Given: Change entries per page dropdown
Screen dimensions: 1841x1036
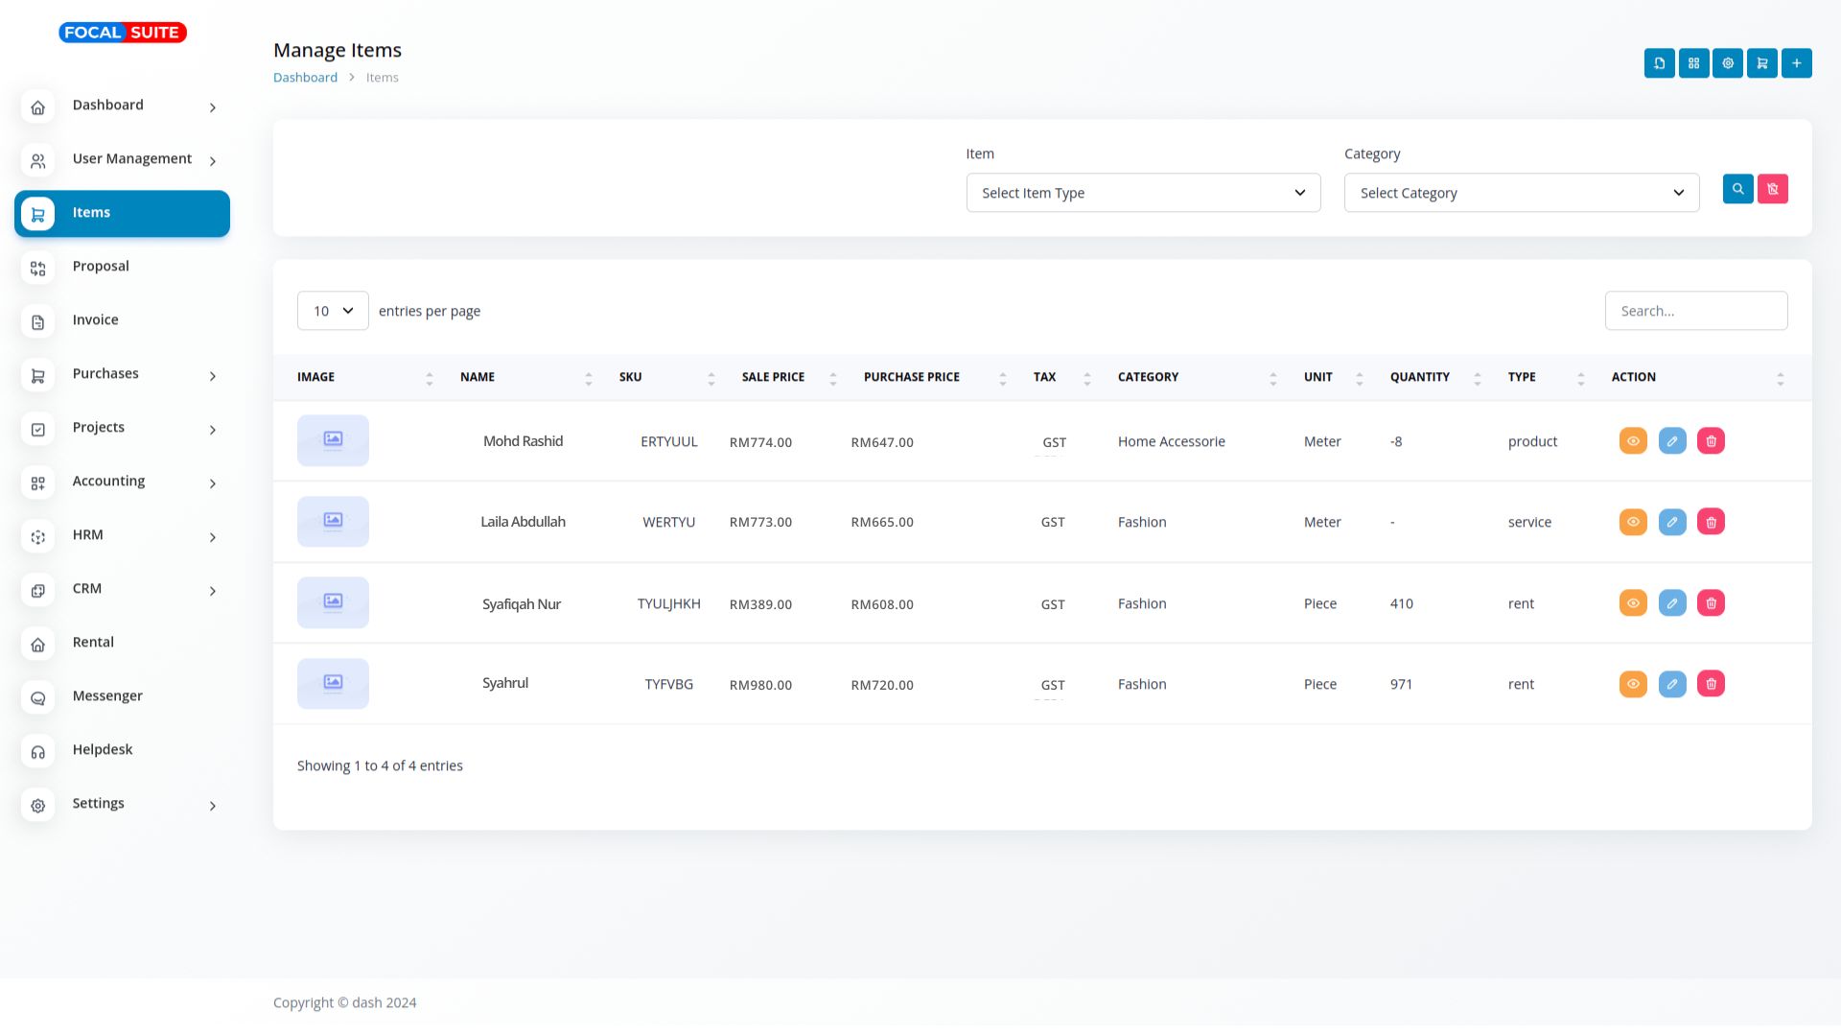Looking at the screenshot, I should click(333, 311).
